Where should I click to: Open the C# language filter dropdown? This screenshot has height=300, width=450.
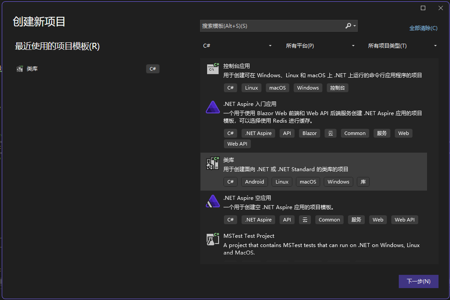pos(237,45)
